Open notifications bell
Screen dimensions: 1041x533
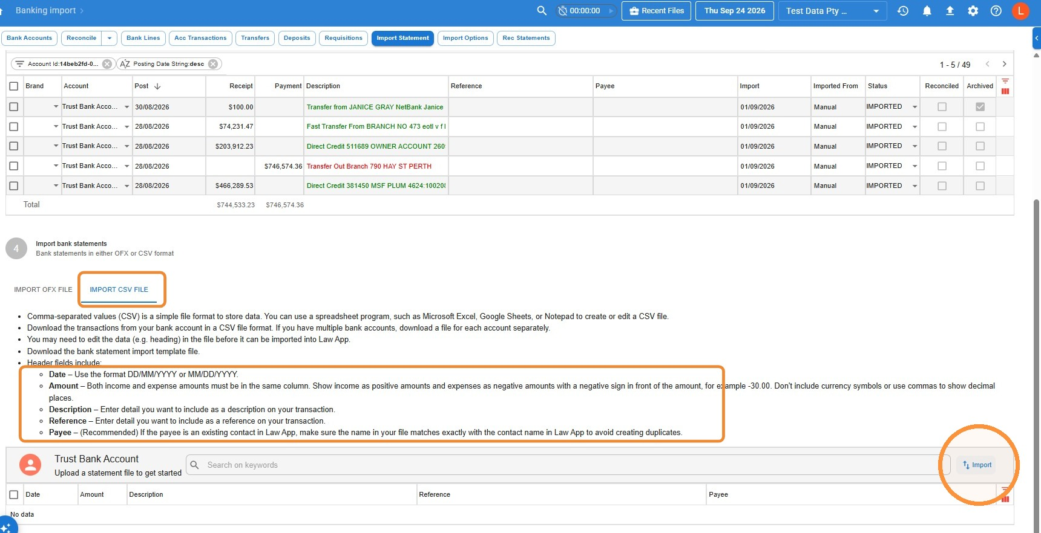coord(927,11)
